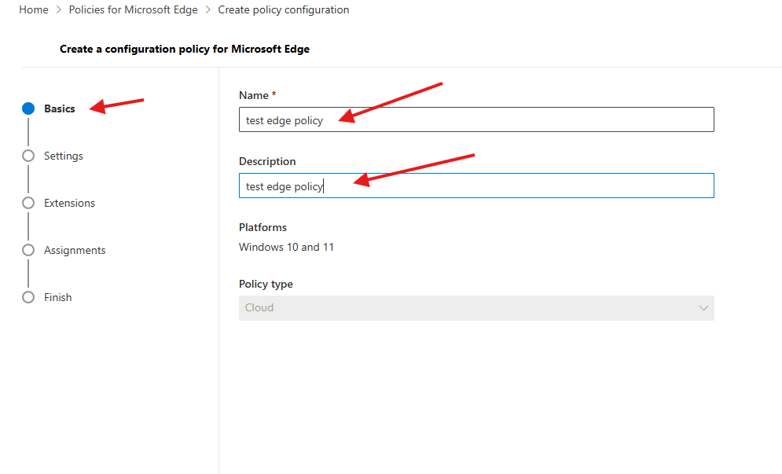Image resolution: width=782 pixels, height=474 pixels.
Task: Open Policies for Microsoft Edge breadcrumb
Action: [x=133, y=10]
